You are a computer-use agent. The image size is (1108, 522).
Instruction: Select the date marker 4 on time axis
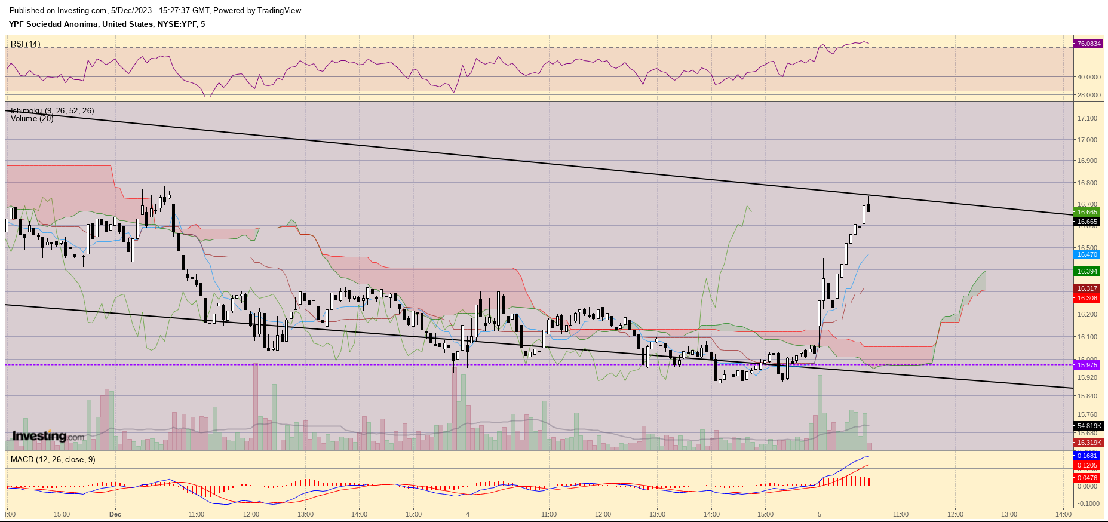click(468, 514)
